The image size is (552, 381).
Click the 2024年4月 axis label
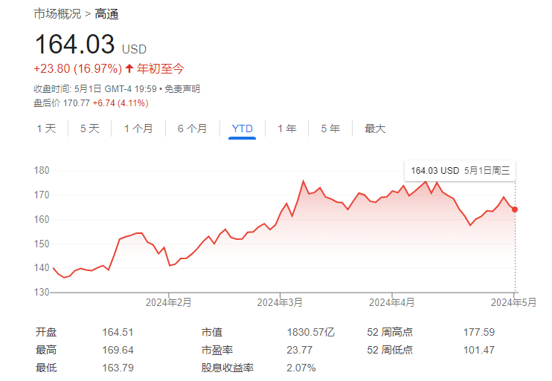coord(392,302)
